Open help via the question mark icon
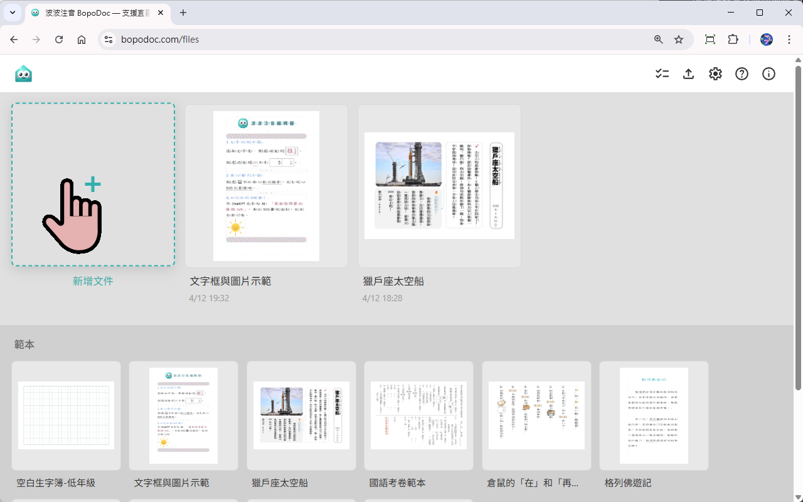Viewport: 803px width, 502px height. click(x=742, y=73)
